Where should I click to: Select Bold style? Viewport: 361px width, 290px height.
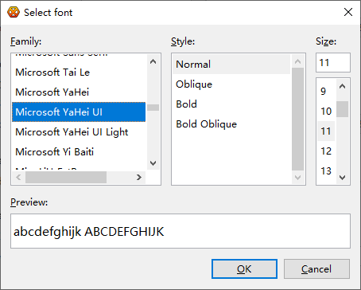[x=231, y=104]
